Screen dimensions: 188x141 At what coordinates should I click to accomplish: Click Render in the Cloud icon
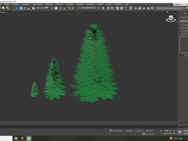click(148, 8)
